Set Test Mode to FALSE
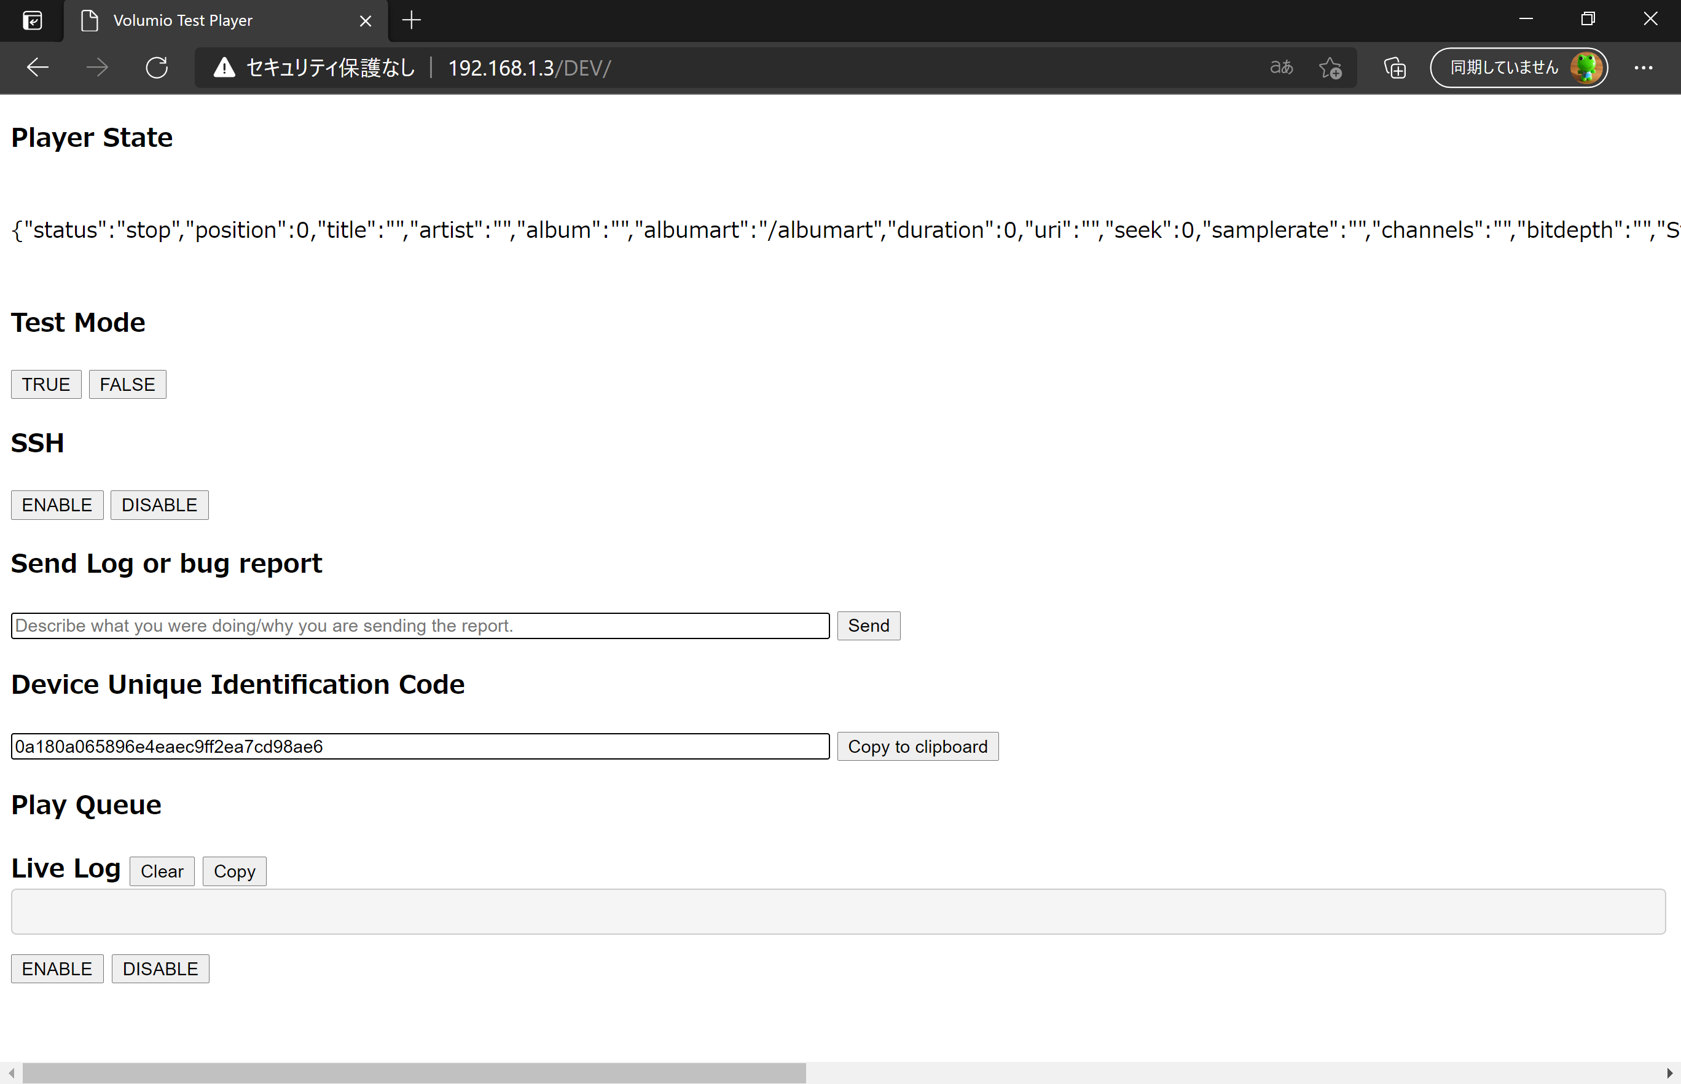This screenshot has height=1084, width=1681. pos(127,384)
